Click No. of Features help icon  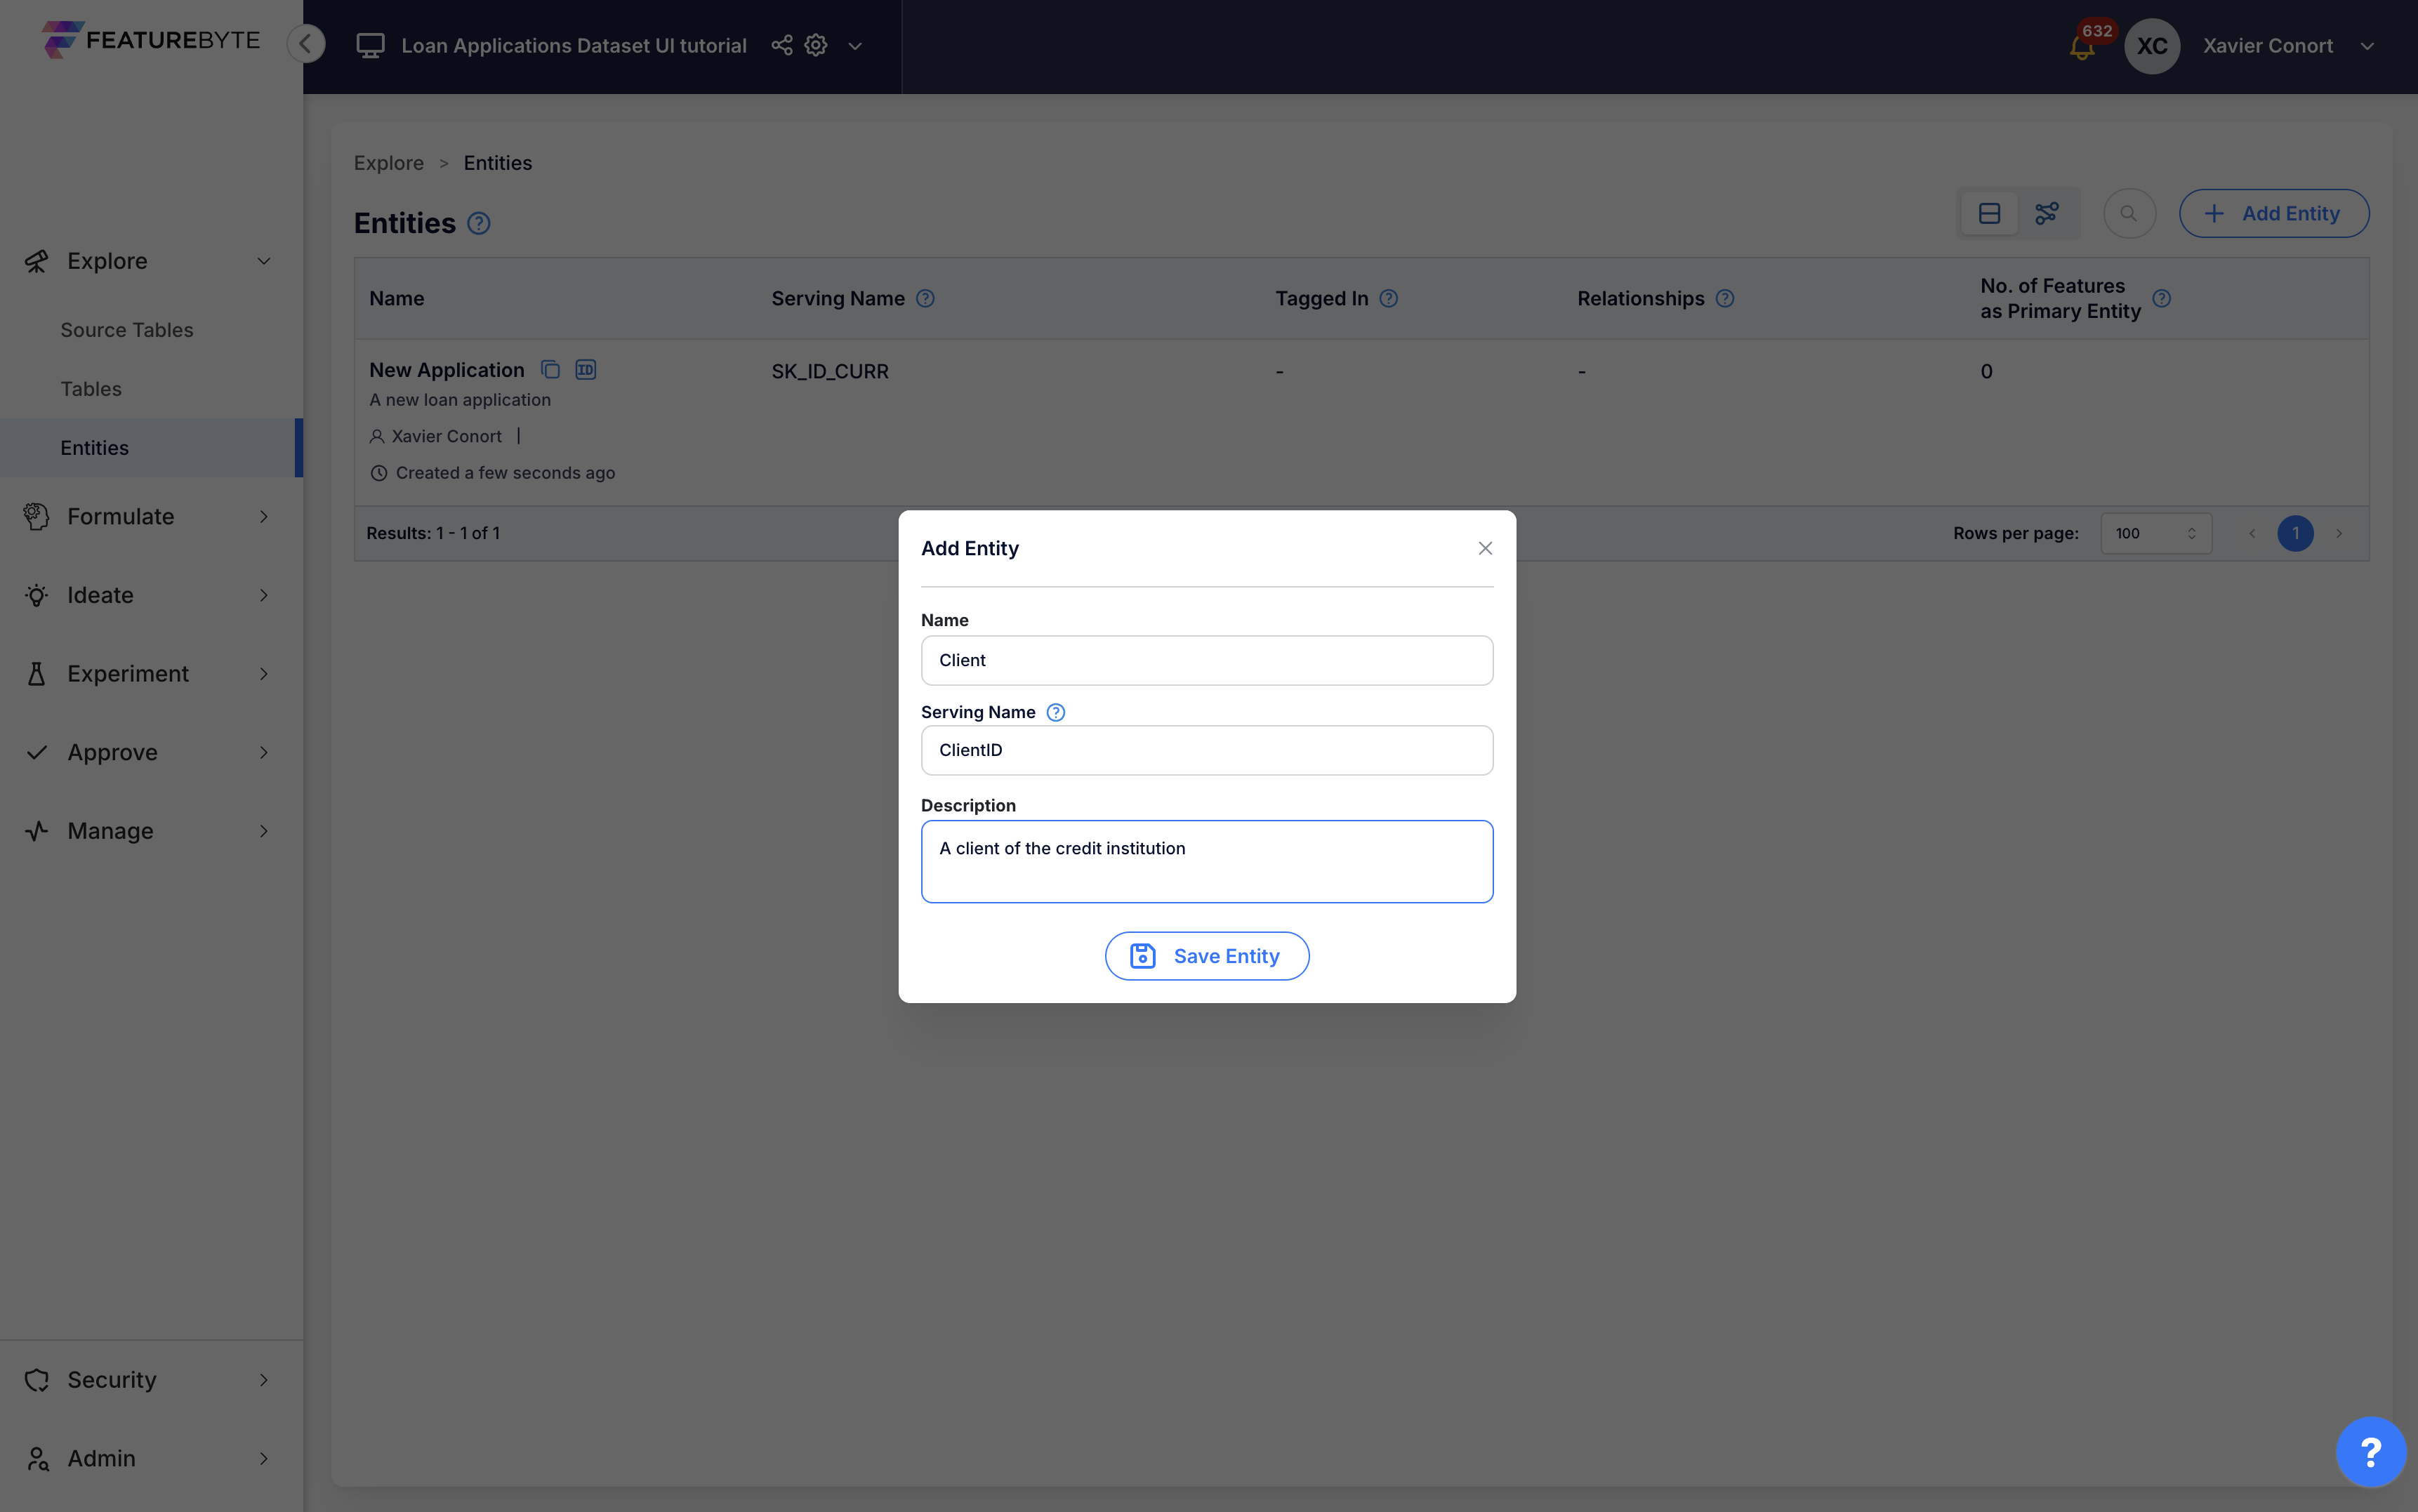tap(2161, 298)
